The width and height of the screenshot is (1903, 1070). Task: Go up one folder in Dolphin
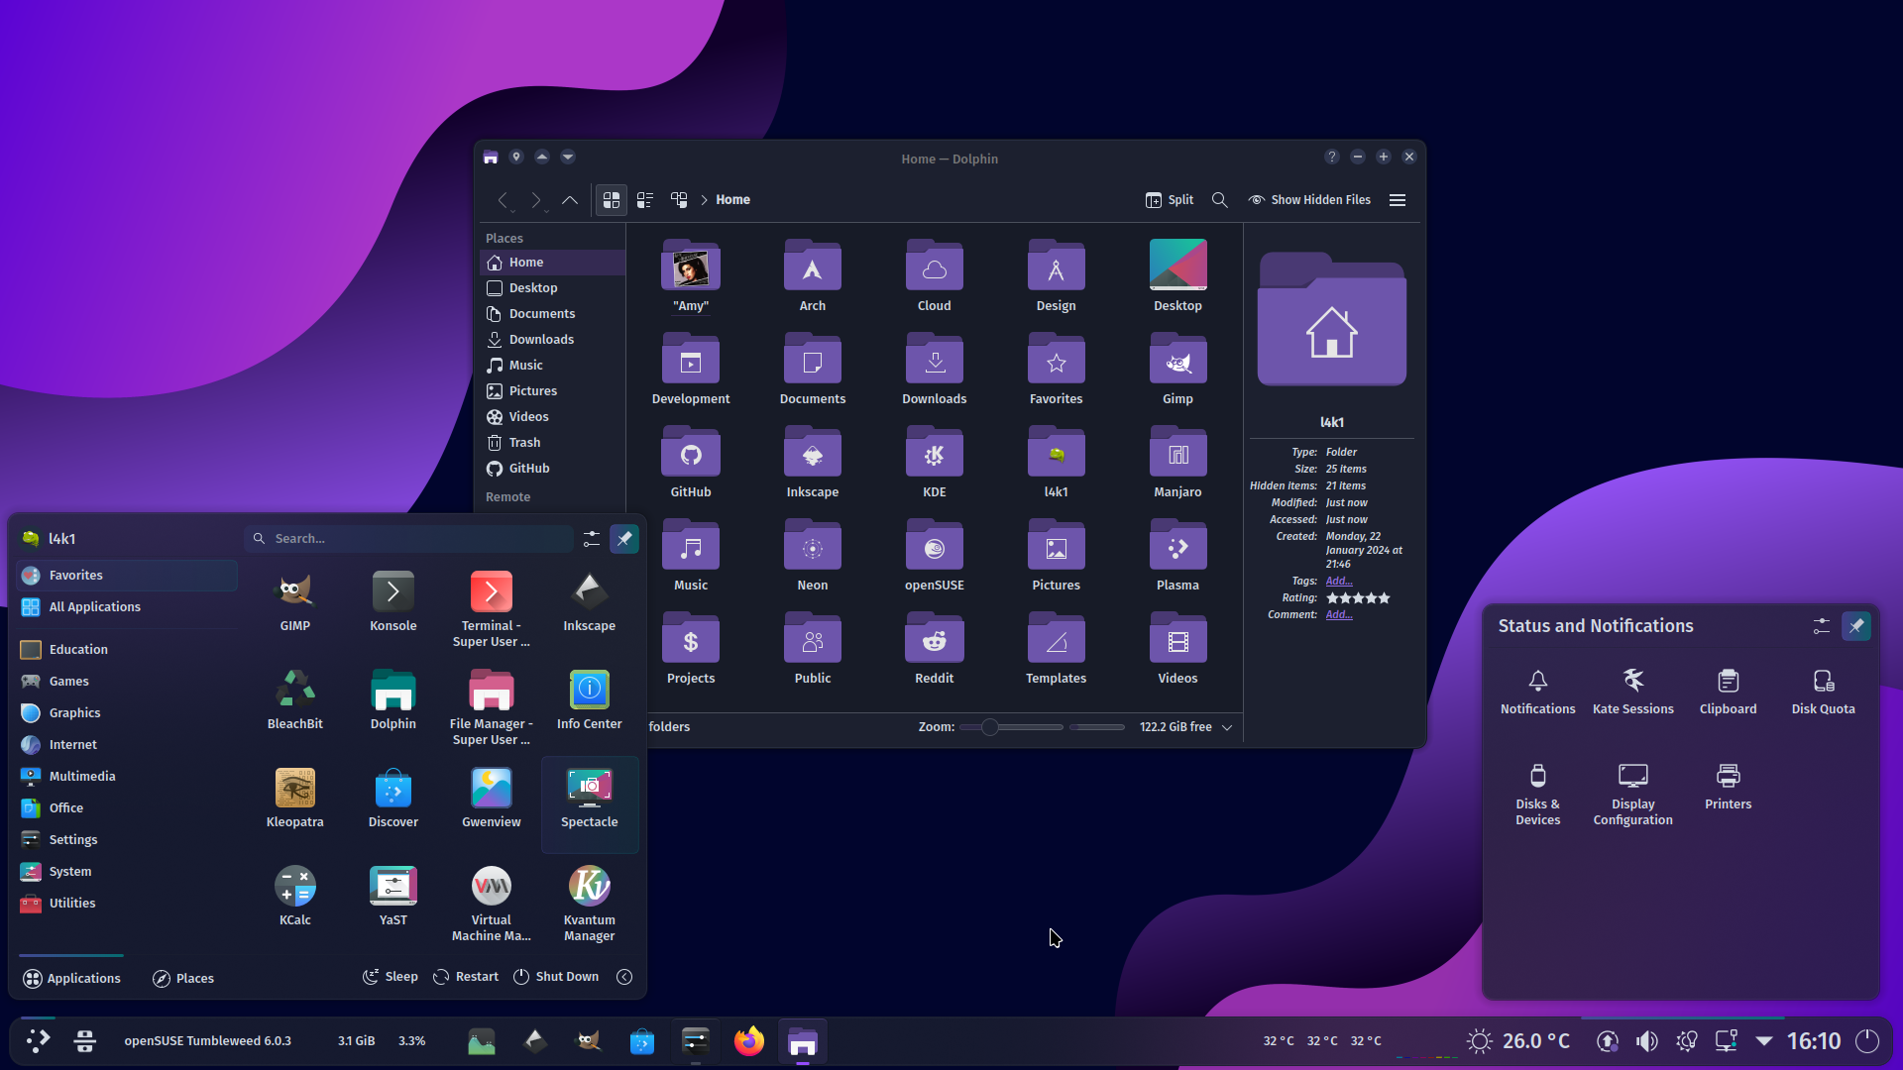pos(569,199)
